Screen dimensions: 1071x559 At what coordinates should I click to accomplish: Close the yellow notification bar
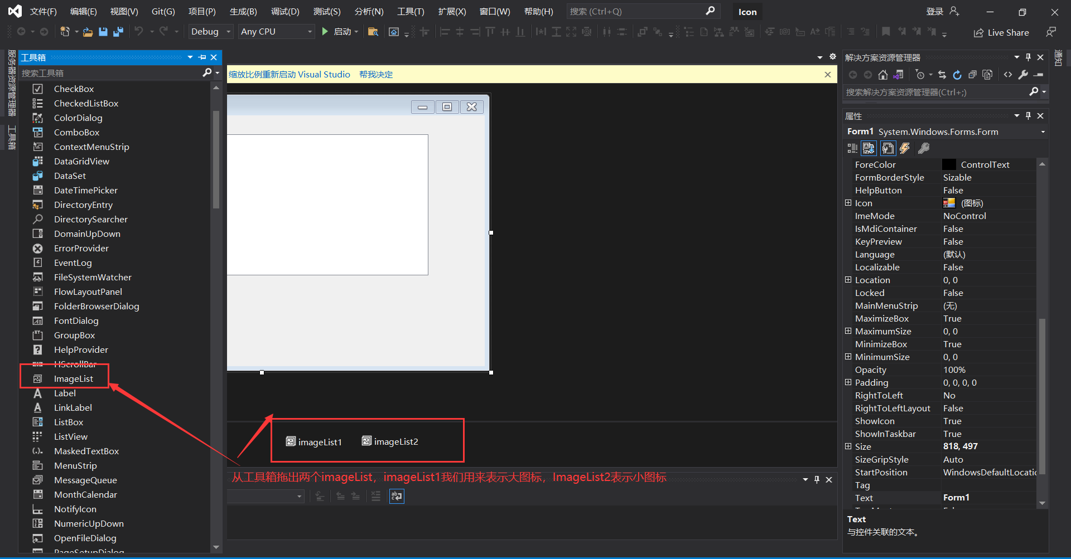click(x=828, y=74)
